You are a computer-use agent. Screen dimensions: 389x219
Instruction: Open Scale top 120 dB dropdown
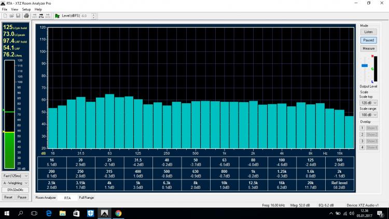[x=368, y=103]
